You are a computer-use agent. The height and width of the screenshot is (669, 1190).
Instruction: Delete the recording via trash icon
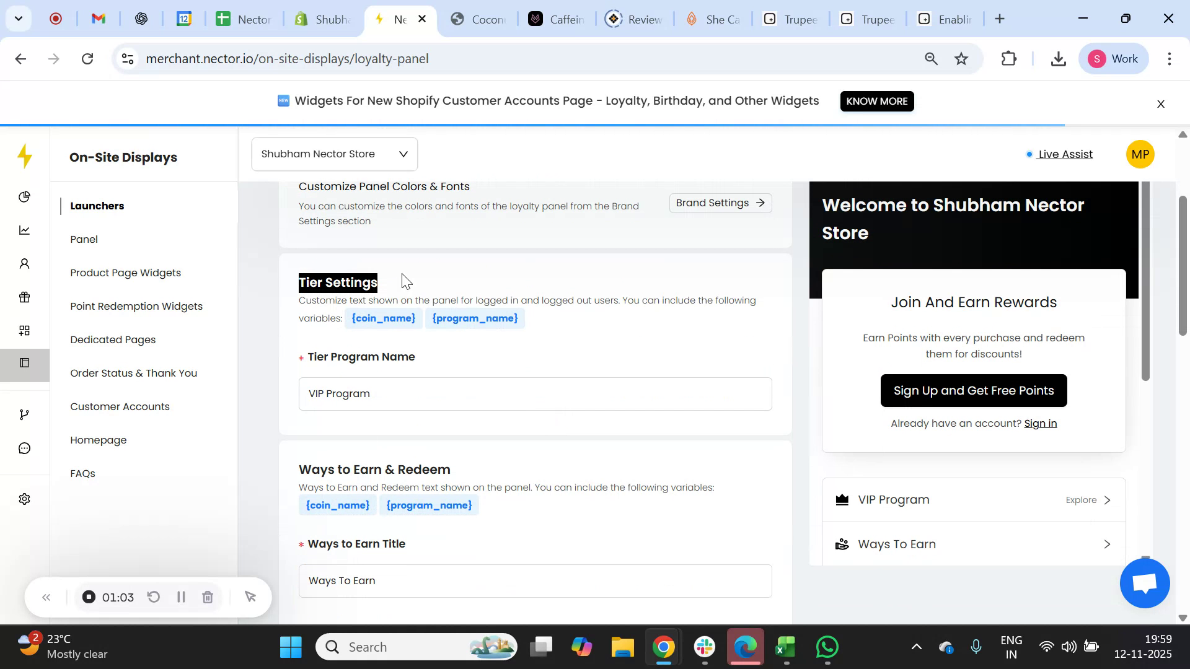(x=208, y=597)
